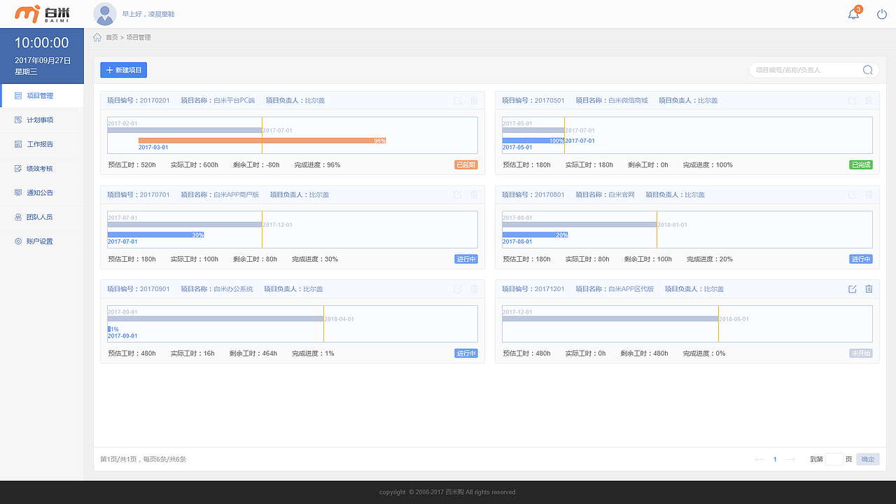Click the home icon in breadcrumb

coord(97,37)
